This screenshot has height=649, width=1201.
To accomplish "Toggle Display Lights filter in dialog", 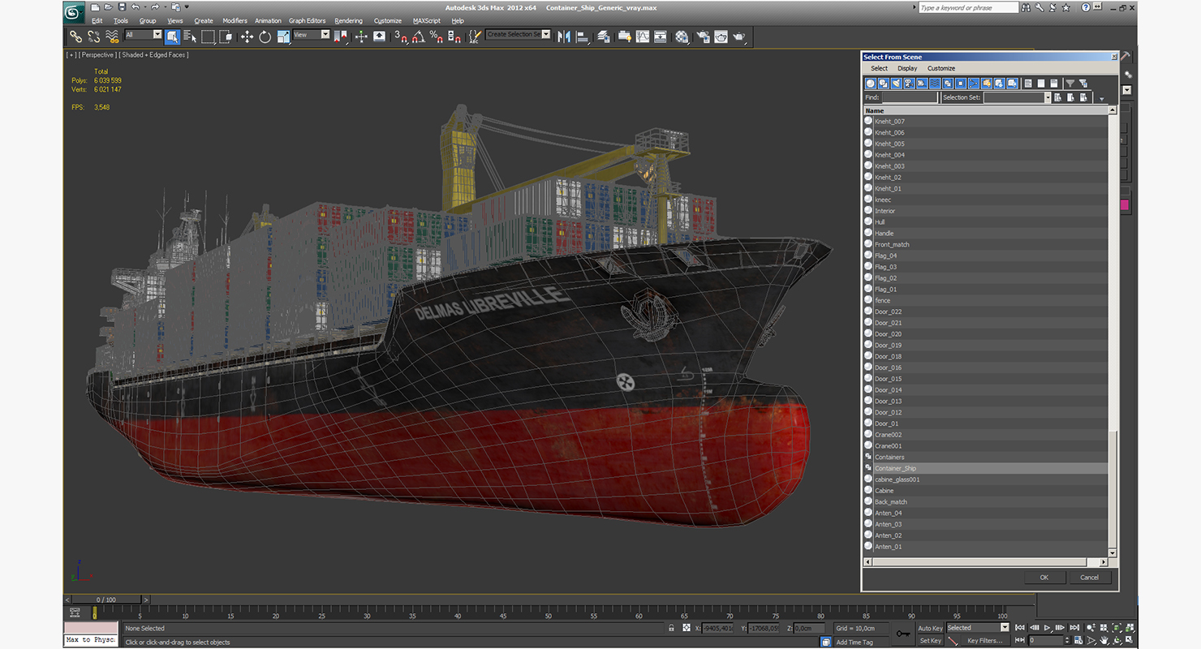I will click(897, 83).
